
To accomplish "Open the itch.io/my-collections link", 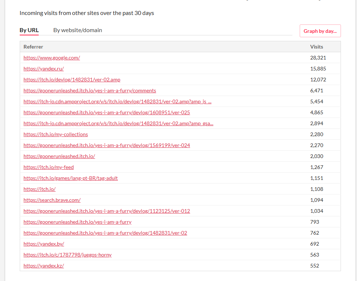I will pyautogui.click(x=56, y=134).
